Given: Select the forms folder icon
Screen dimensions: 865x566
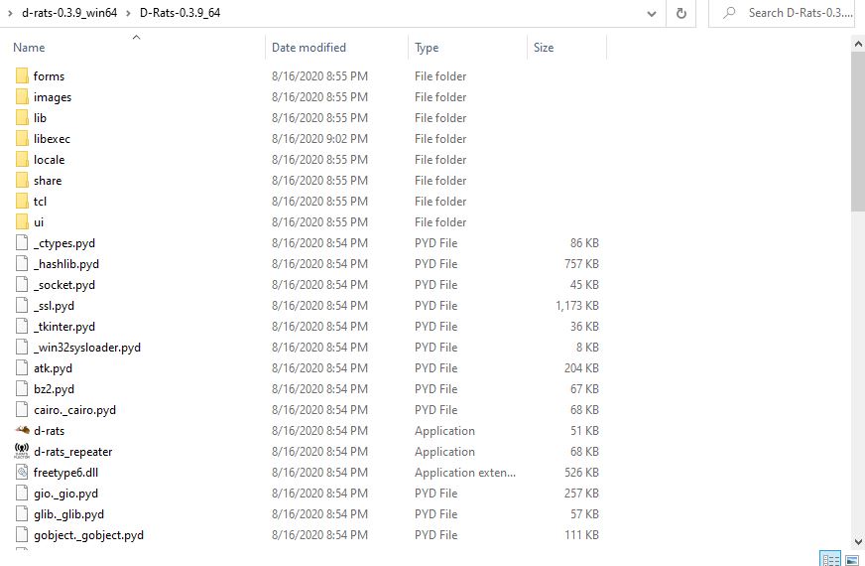Looking at the screenshot, I should (24, 76).
